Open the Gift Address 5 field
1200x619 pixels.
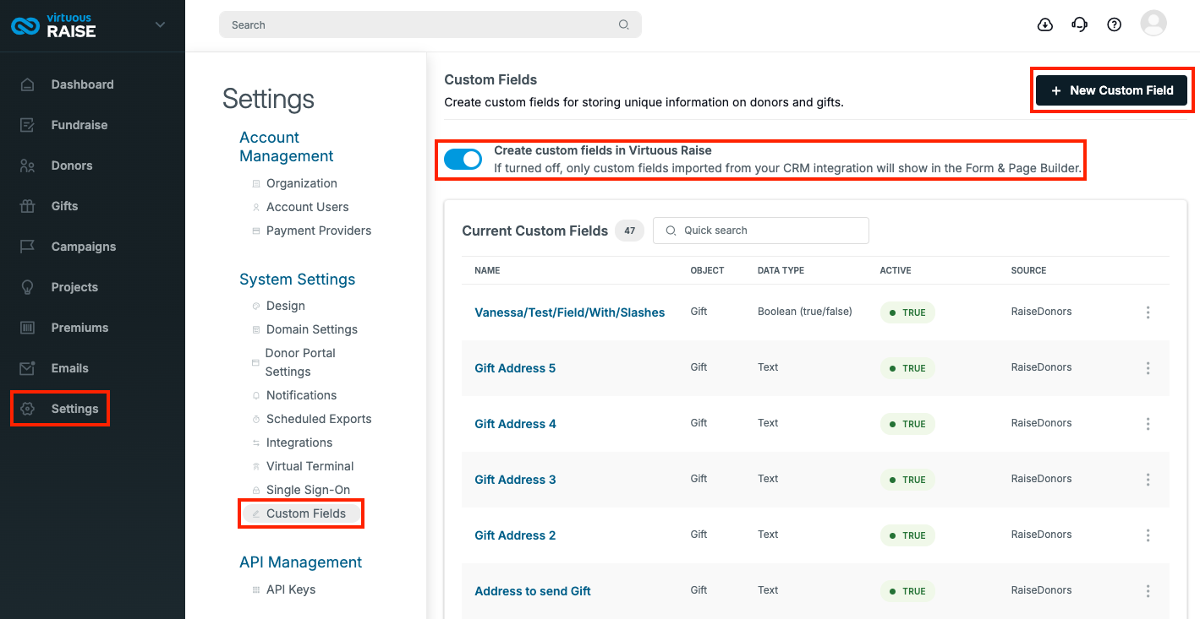click(x=515, y=368)
